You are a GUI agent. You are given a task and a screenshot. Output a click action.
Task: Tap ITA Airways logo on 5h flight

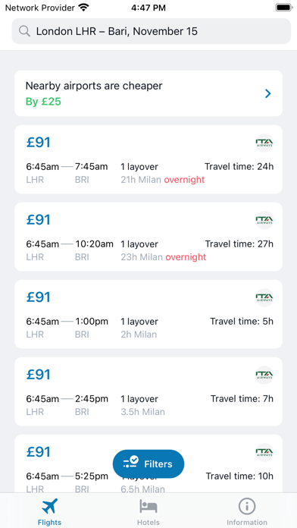pos(264,297)
